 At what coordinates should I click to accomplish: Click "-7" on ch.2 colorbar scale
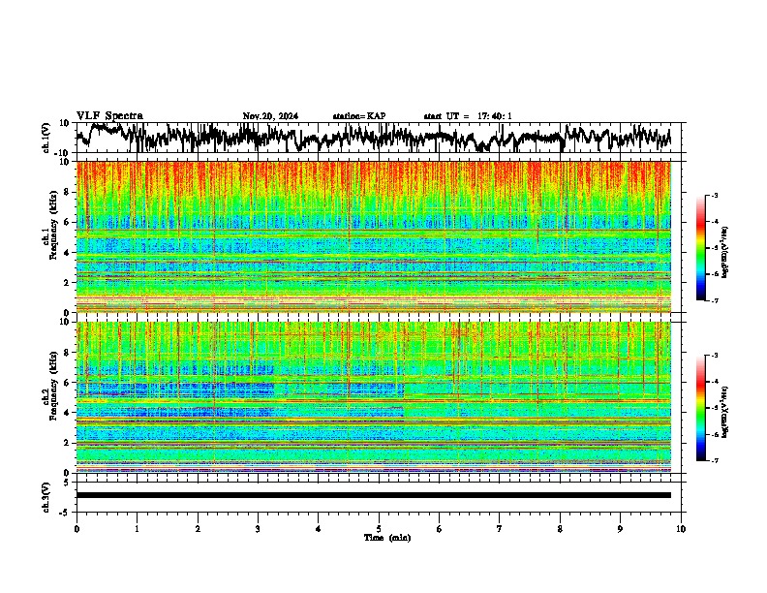coord(714,461)
